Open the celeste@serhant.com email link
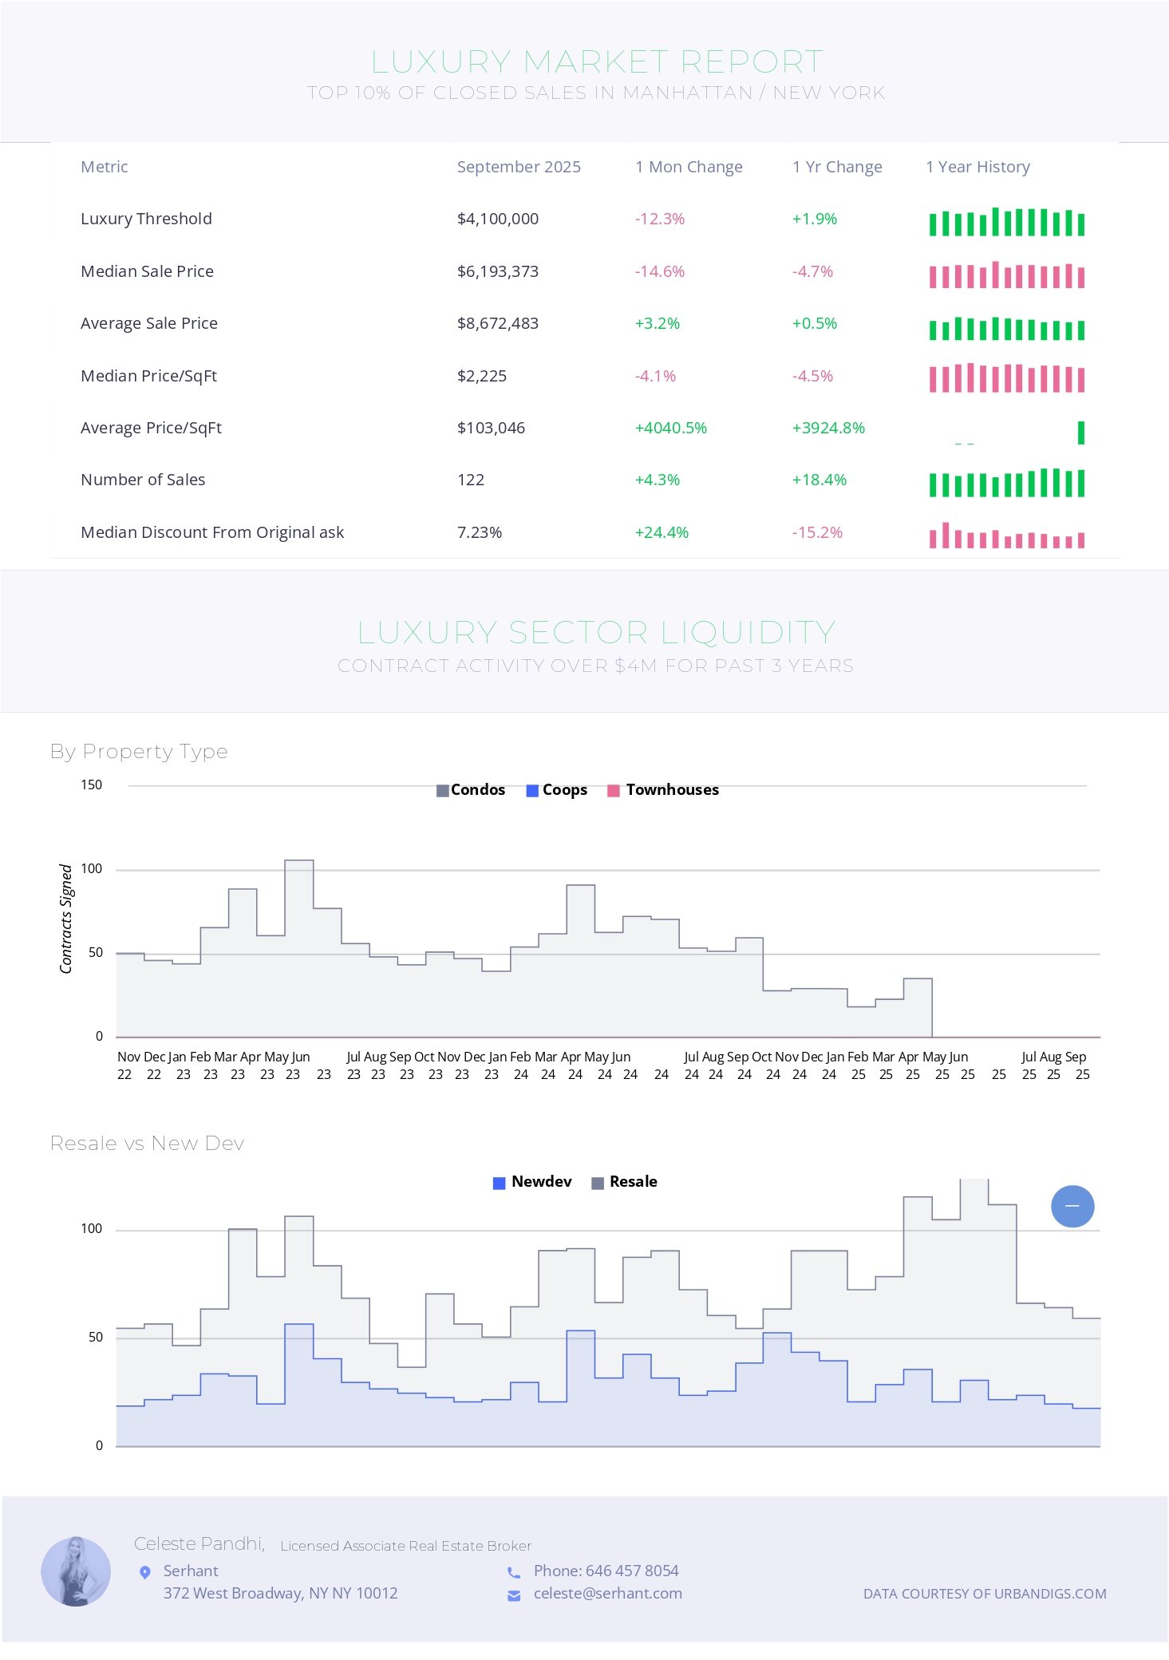Image resolution: width=1169 pixels, height=1660 pixels. 607,1593
